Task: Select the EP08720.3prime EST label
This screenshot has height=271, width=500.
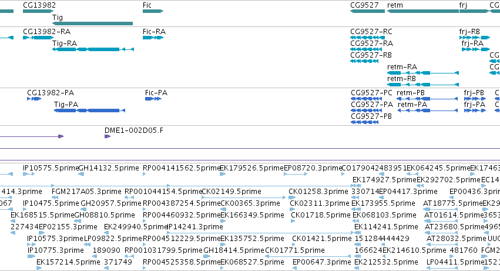Action: coord(313,168)
